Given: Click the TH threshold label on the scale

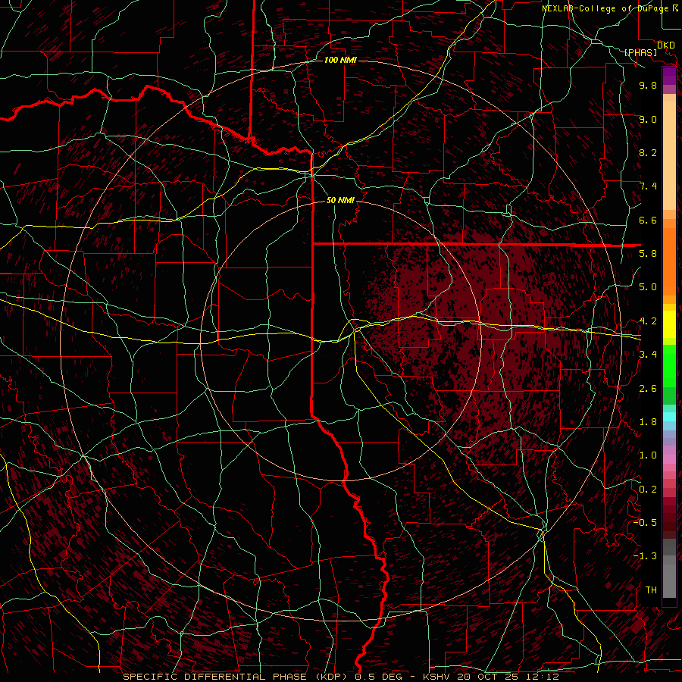Looking at the screenshot, I should 651,590.
